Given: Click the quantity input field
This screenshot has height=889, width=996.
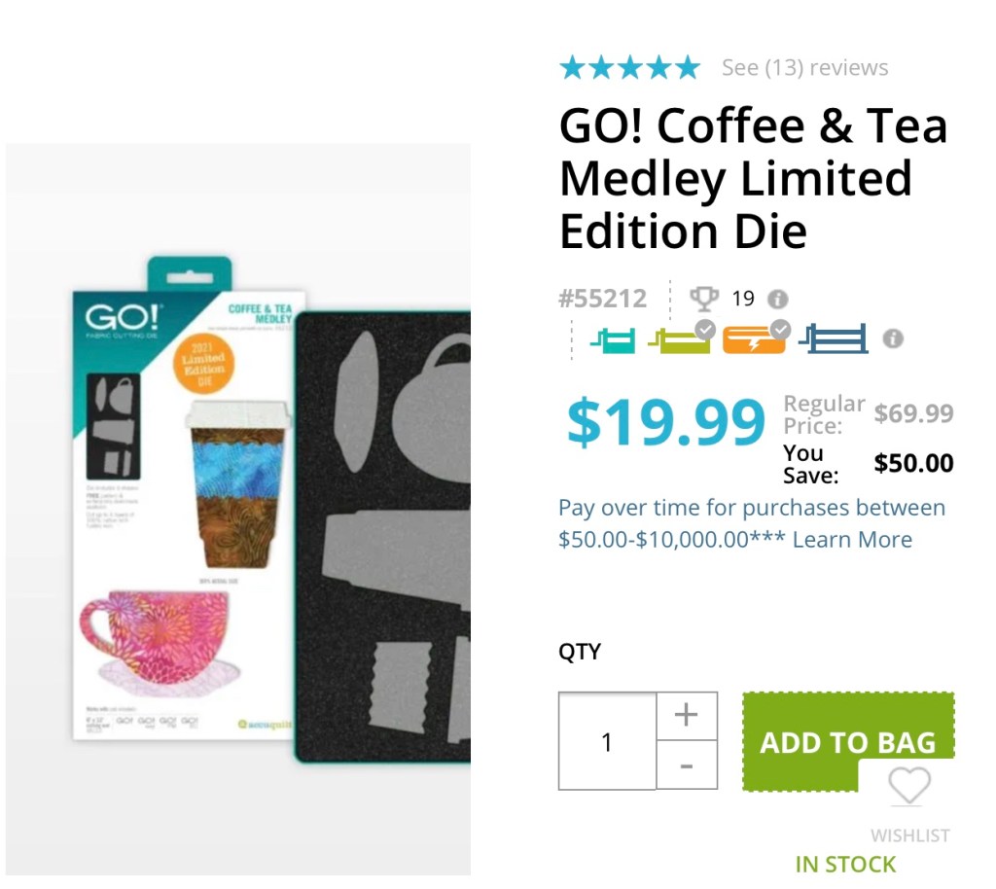Looking at the screenshot, I should point(607,742).
